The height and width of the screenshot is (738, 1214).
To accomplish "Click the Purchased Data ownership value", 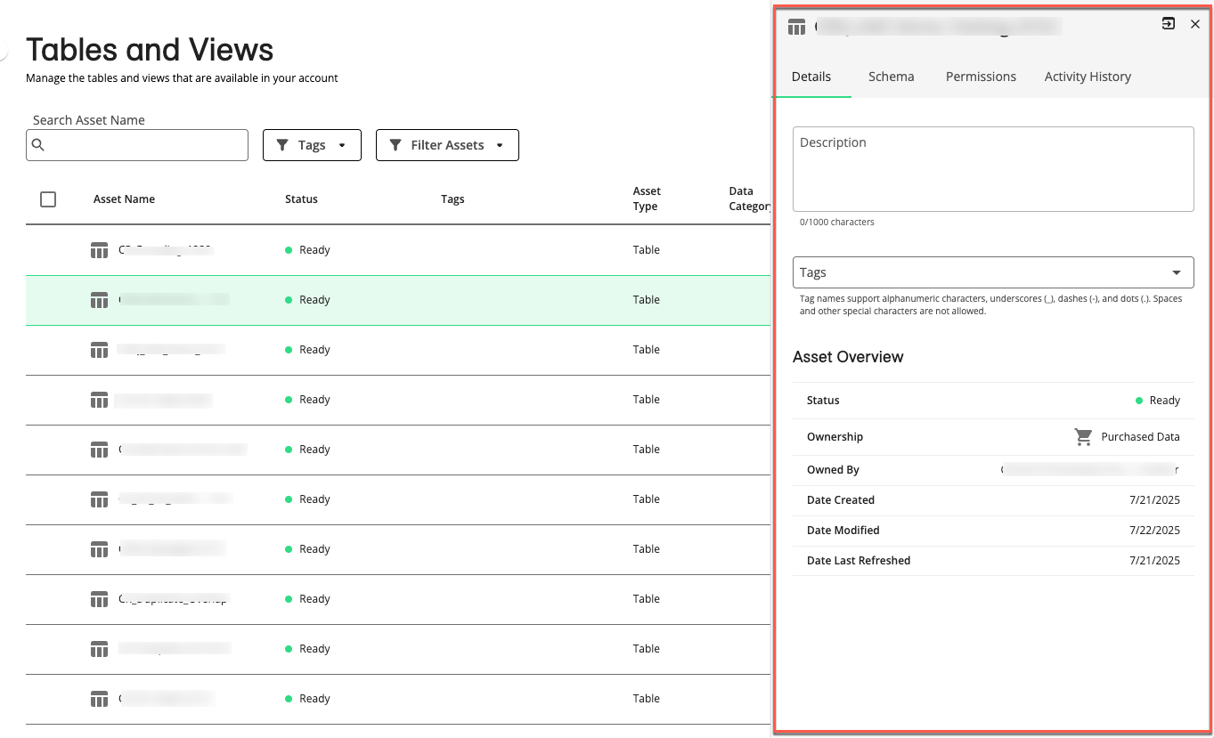I will click(1140, 437).
